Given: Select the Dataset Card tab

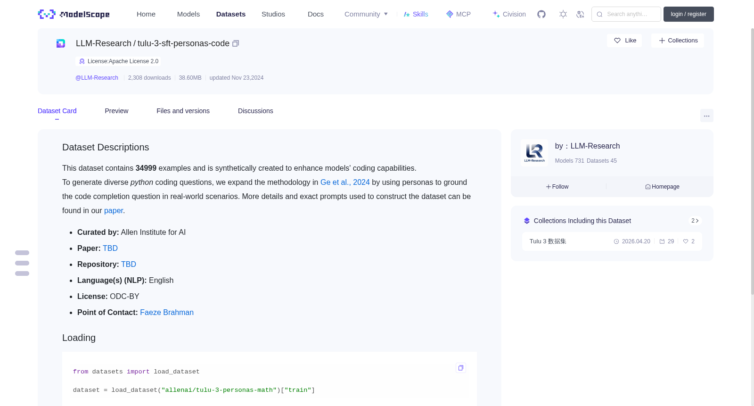Looking at the screenshot, I should [57, 111].
